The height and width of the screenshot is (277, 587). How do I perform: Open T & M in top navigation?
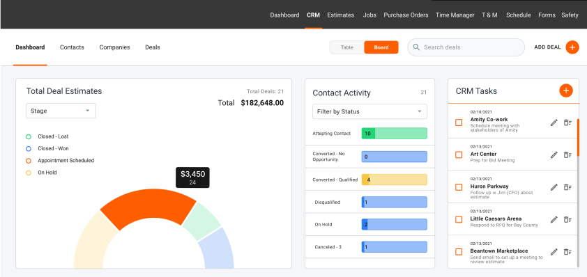click(x=489, y=15)
